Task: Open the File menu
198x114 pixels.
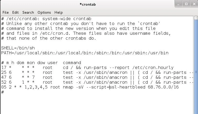Action: click(x=6, y=12)
